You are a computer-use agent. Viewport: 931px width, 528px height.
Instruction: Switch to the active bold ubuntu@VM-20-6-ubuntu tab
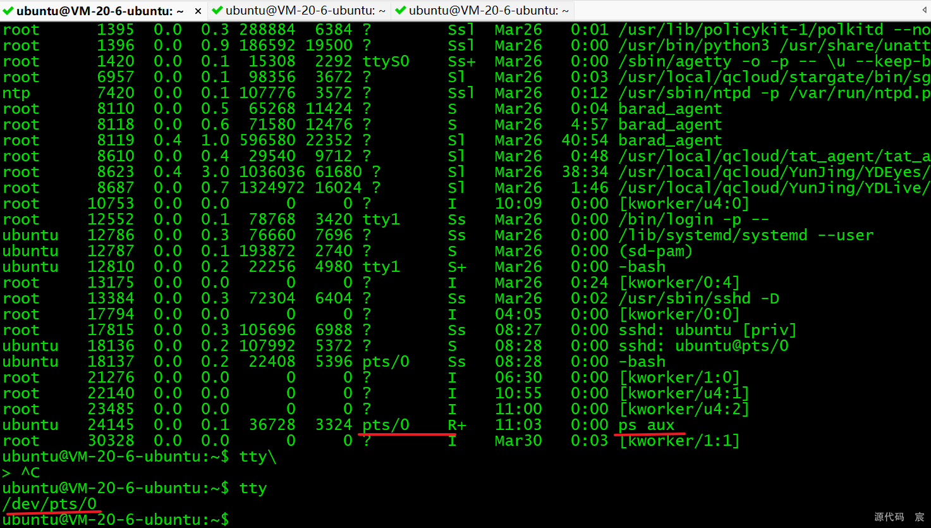pyautogui.click(x=100, y=11)
